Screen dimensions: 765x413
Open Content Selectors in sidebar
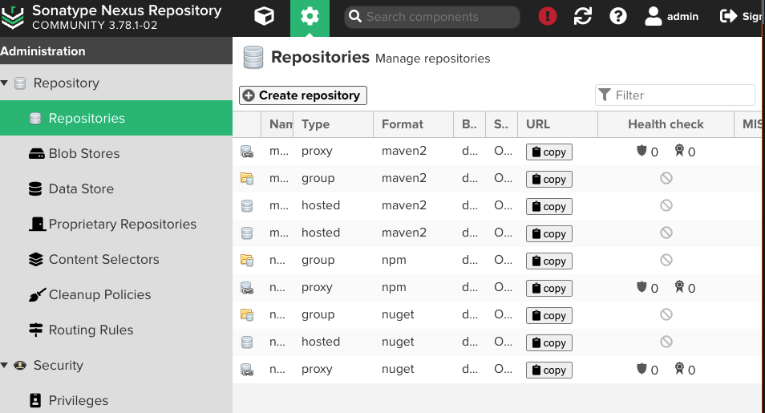[116, 259]
